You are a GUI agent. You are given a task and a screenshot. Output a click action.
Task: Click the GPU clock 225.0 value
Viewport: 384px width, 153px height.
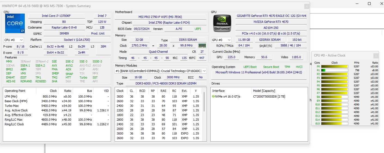232,57
